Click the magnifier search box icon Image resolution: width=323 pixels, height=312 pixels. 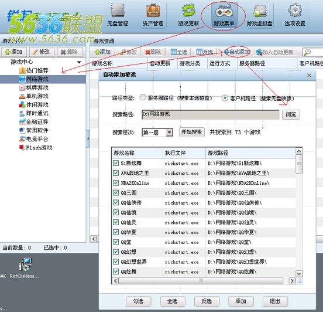click(307, 52)
